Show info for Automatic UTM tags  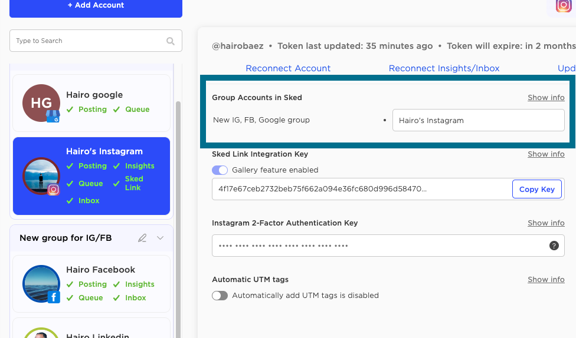[546, 279]
